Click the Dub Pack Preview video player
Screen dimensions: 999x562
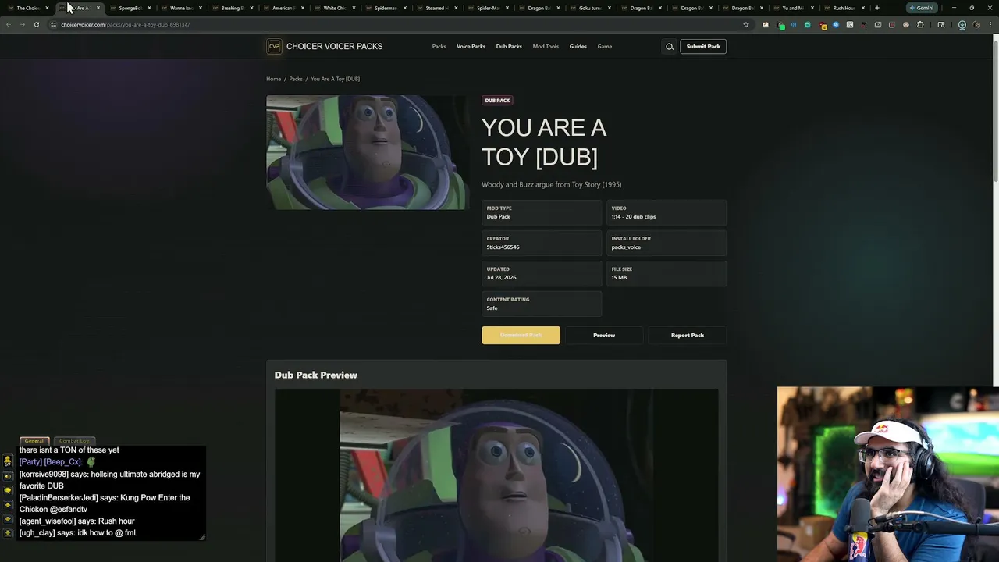(496, 475)
